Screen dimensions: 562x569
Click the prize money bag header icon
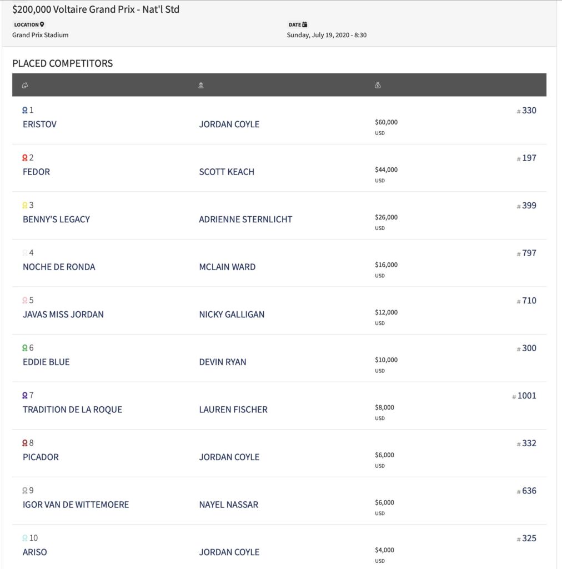point(378,85)
